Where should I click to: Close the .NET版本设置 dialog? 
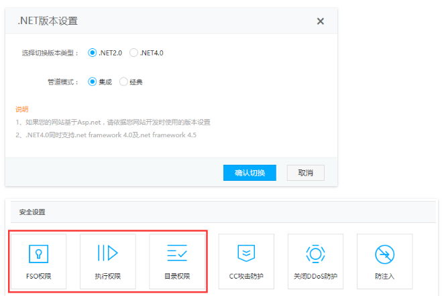click(x=321, y=21)
